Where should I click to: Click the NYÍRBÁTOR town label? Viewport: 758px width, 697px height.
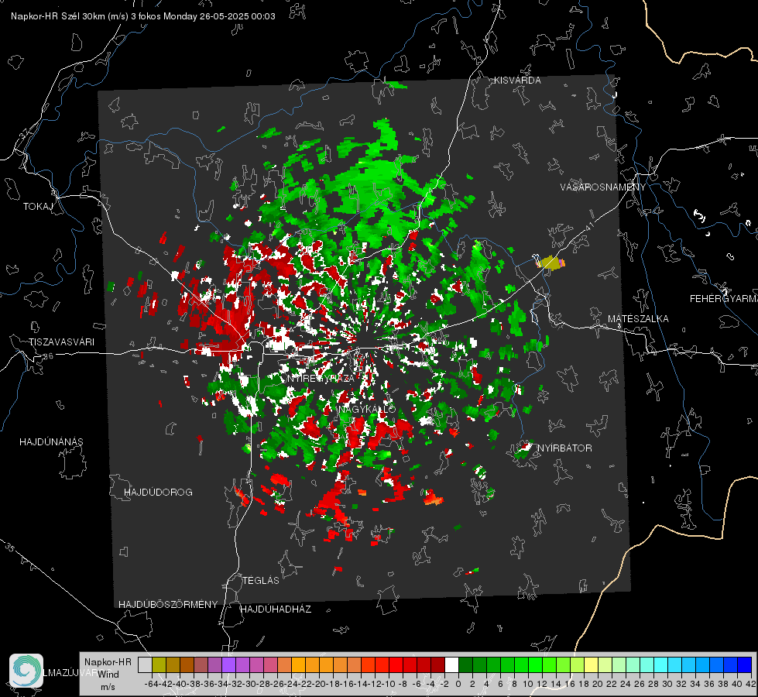click(564, 448)
